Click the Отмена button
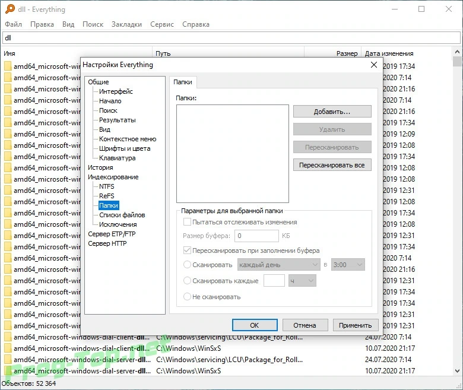Image resolution: width=463 pixels, height=390 pixels. coord(305,325)
